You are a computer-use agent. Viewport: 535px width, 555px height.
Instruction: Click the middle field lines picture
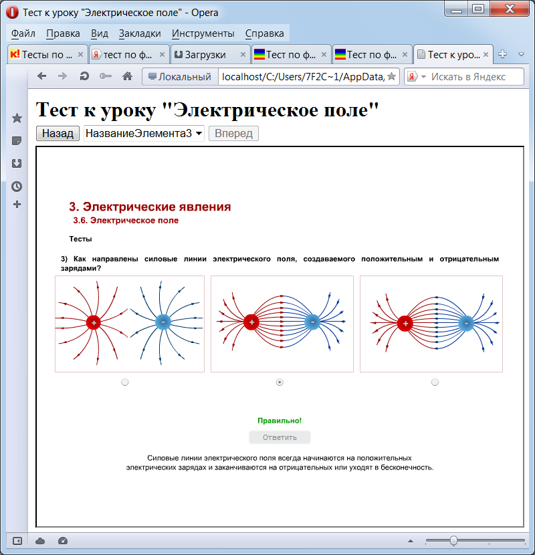(282, 324)
